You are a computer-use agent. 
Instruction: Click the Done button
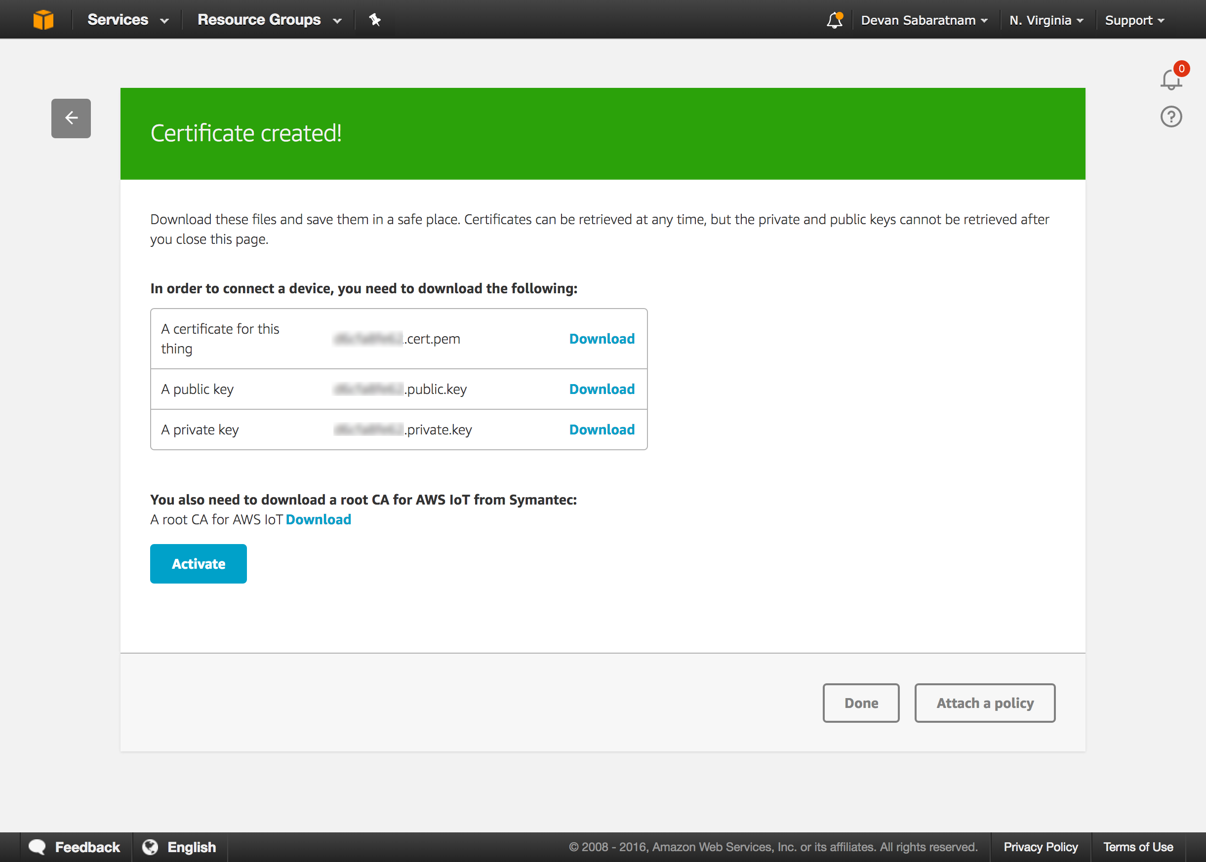point(861,703)
